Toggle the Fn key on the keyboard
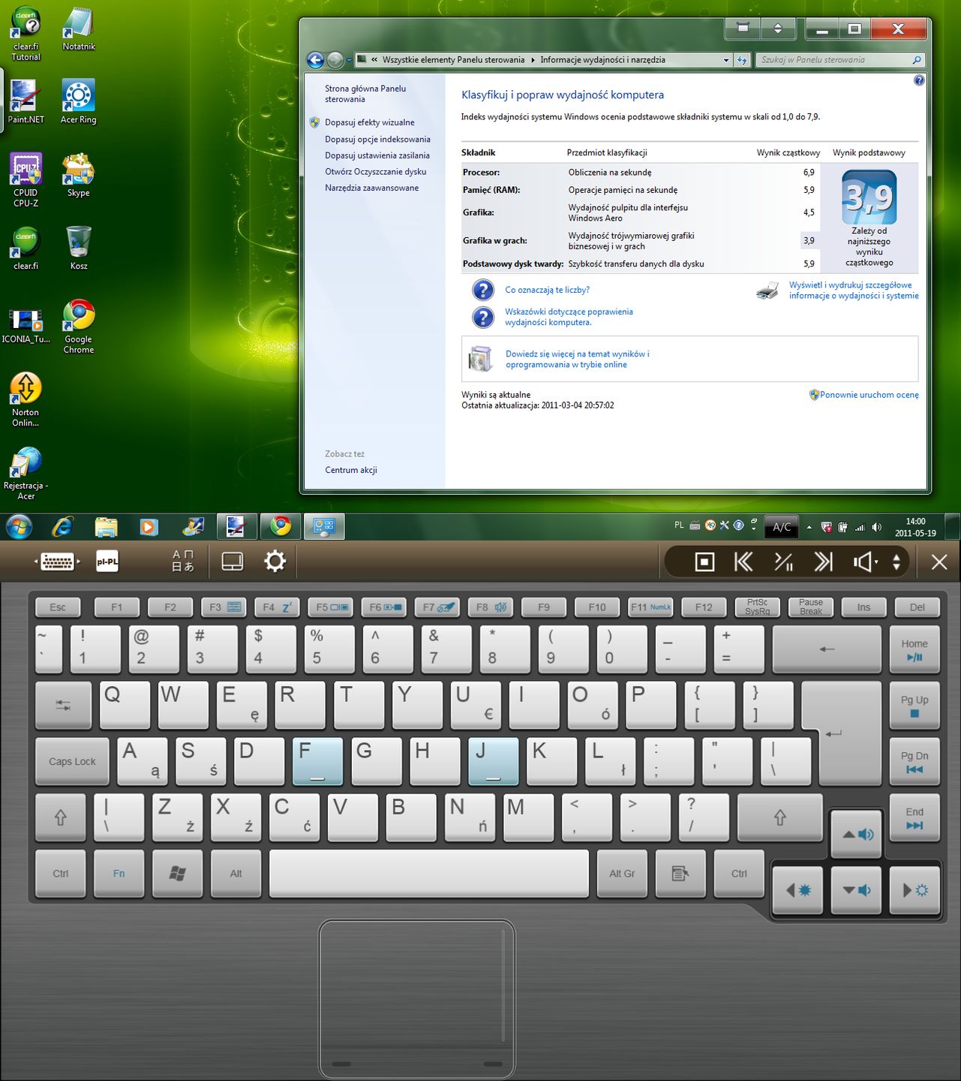961x1081 pixels. (119, 873)
